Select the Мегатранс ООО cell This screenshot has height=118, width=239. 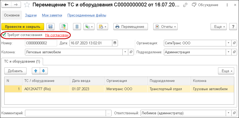pyautogui.click(x=126, y=89)
